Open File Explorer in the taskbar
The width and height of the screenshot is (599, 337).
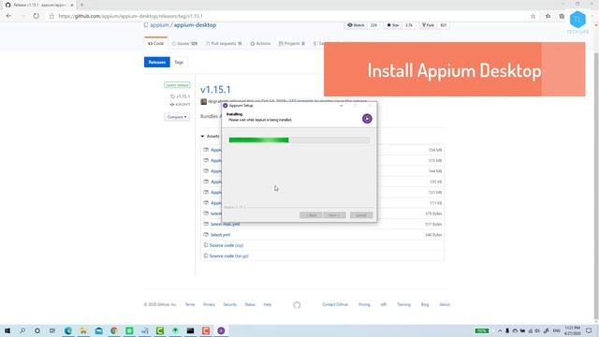[x=83, y=330]
